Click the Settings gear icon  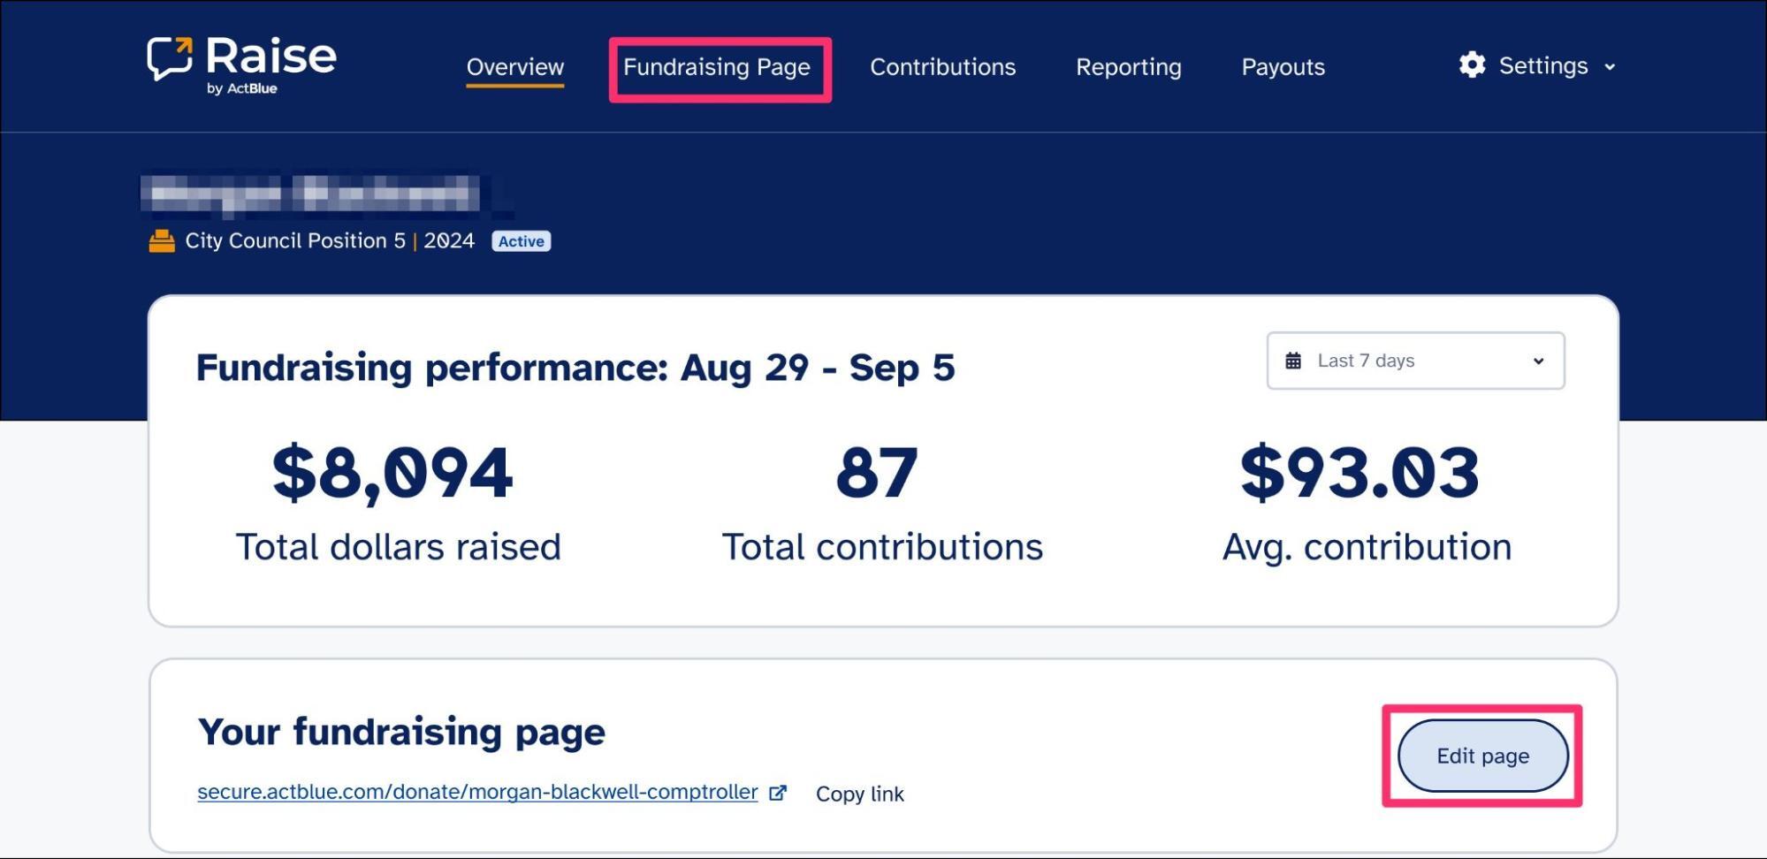coord(1472,65)
